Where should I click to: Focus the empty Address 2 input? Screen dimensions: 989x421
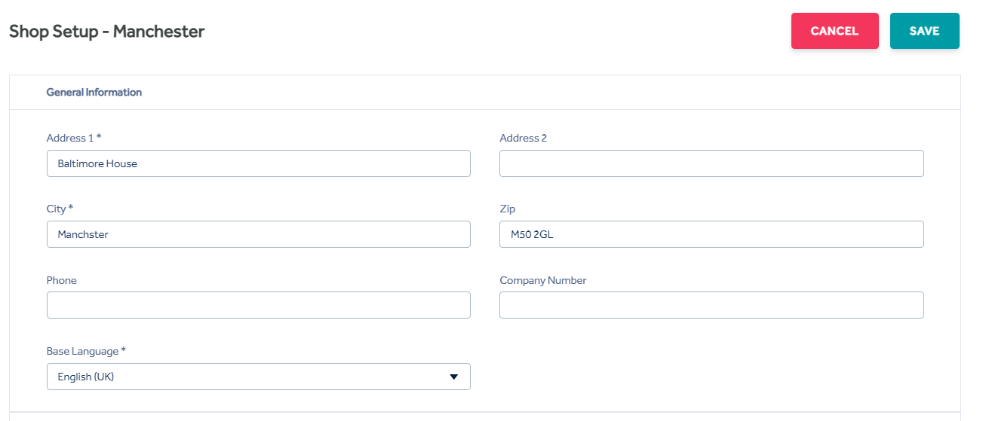click(x=711, y=163)
